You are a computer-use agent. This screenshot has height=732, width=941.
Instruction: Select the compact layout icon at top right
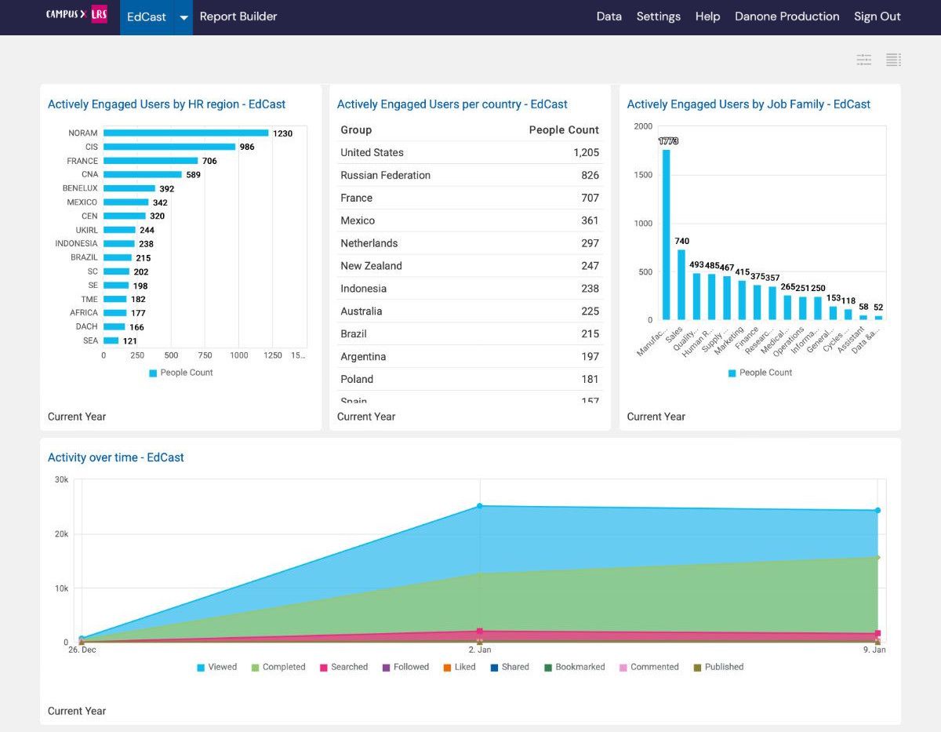(863, 60)
